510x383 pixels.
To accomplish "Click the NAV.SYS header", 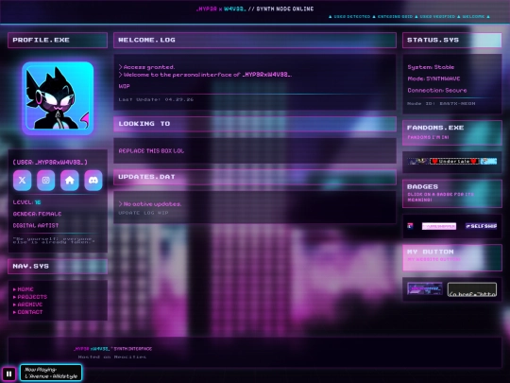I will [58, 267].
